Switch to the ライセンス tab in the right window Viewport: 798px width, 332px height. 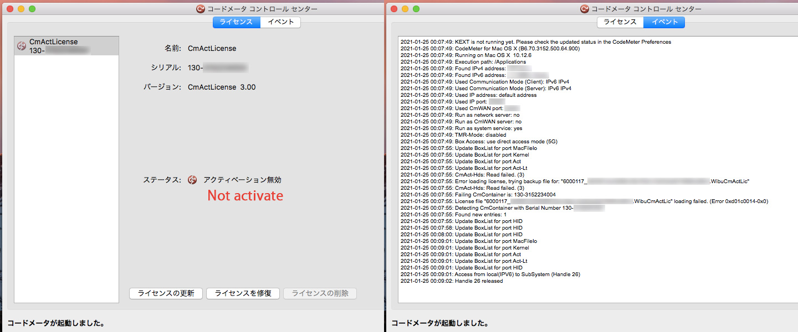click(620, 22)
